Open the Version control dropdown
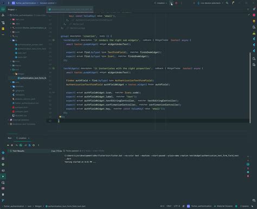 (x=48, y=3)
